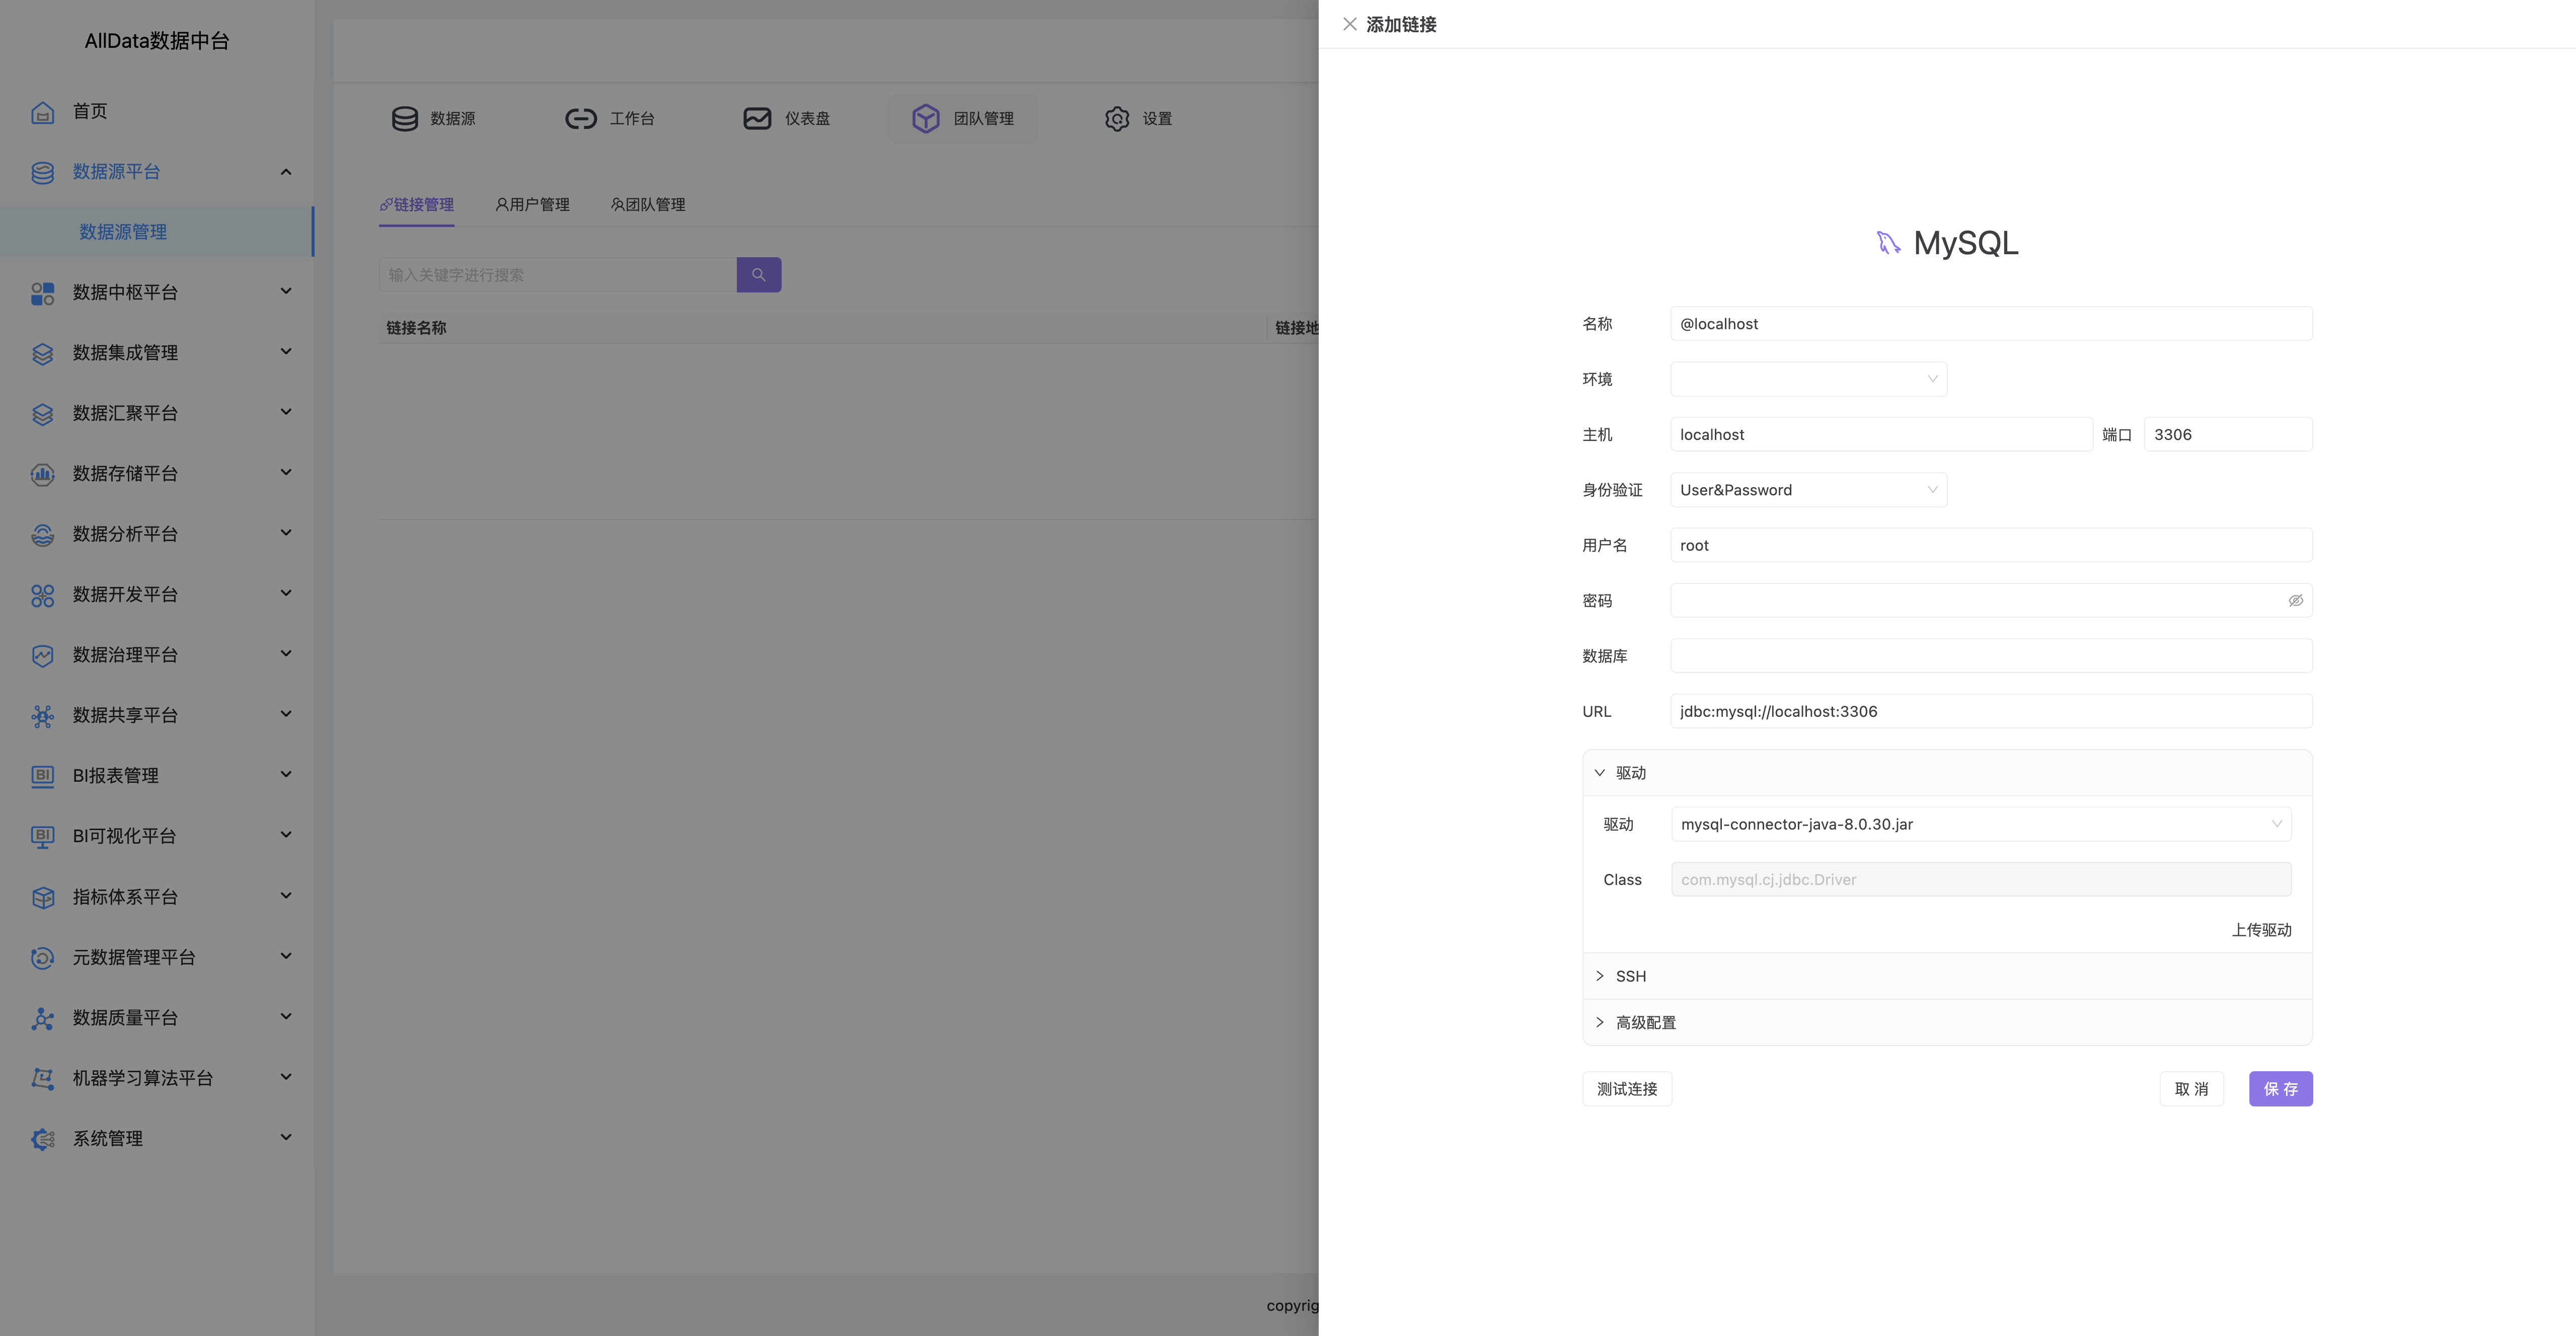Click the 数据共享平台 network icon
This screenshot has height=1336, width=2576.
(x=42, y=716)
